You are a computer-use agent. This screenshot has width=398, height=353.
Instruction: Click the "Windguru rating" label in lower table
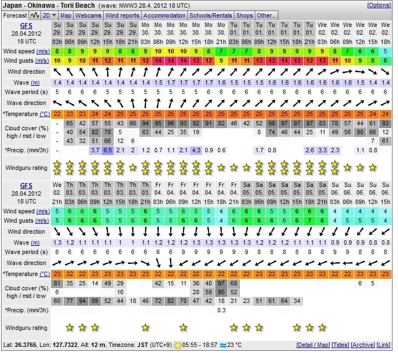26,328
